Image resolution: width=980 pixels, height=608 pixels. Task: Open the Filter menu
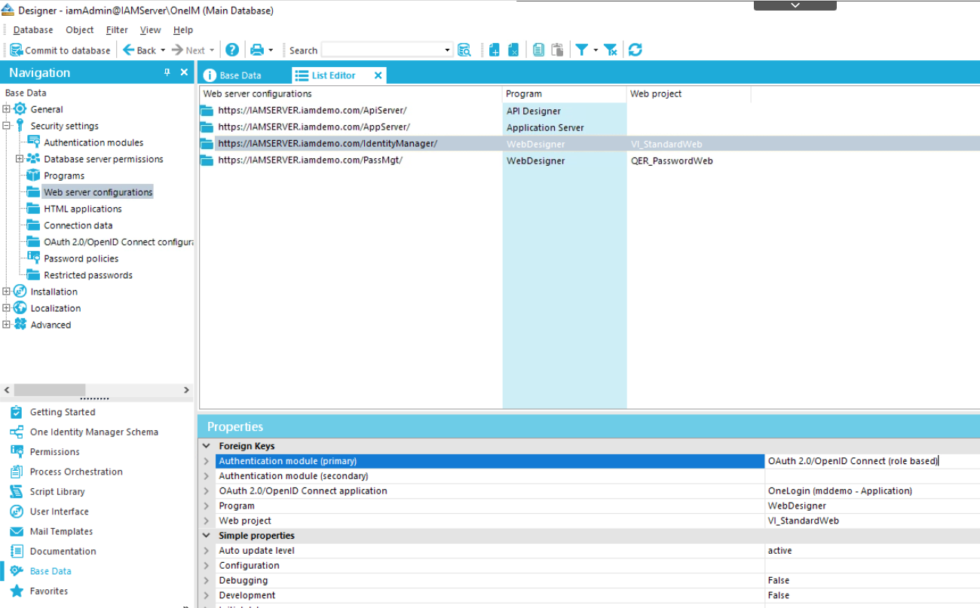[117, 30]
